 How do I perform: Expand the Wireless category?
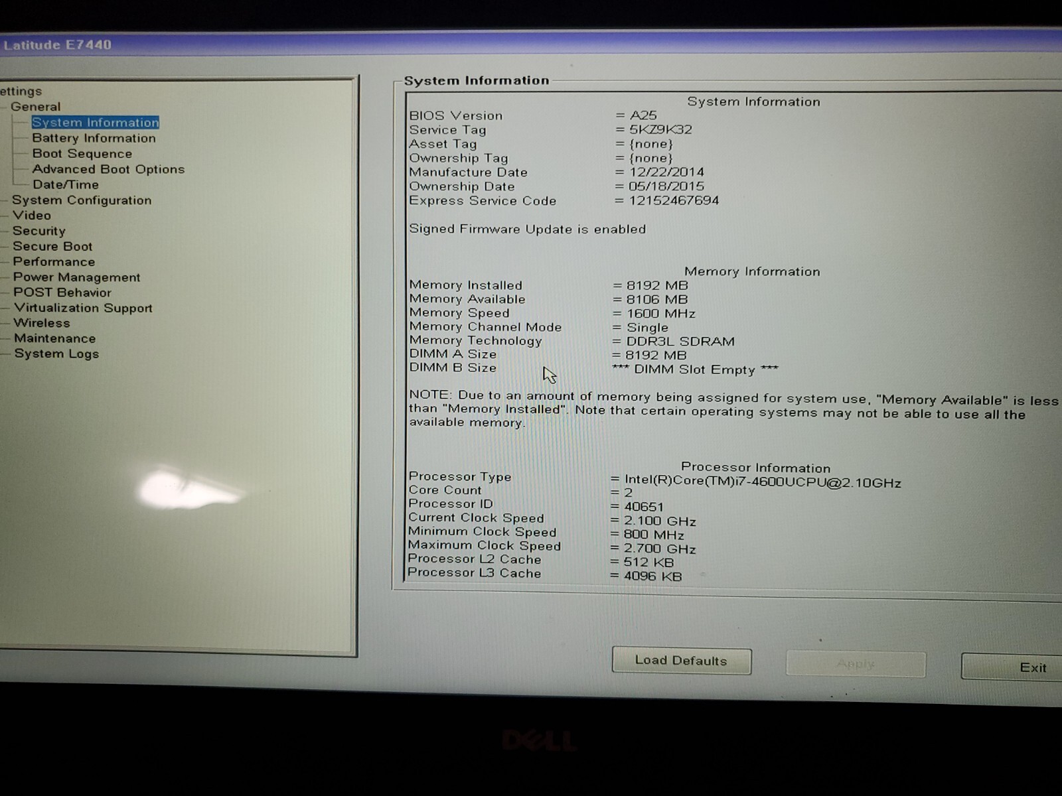pos(41,323)
